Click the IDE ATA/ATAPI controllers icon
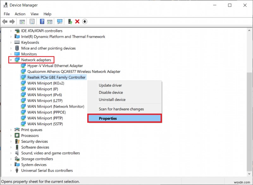The height and width of the screenshot is (185, 253). pos(17,31)
